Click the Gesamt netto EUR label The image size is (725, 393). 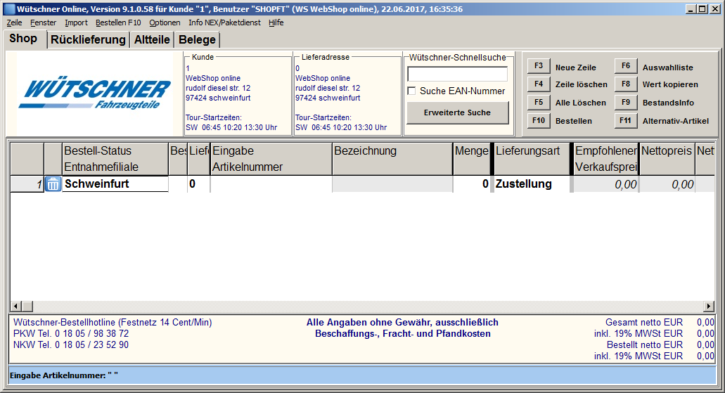click(644, 322)
